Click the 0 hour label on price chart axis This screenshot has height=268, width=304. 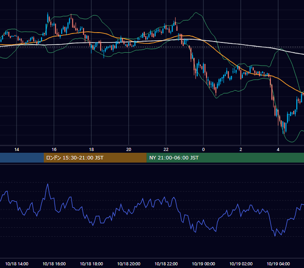coord(203,150)
